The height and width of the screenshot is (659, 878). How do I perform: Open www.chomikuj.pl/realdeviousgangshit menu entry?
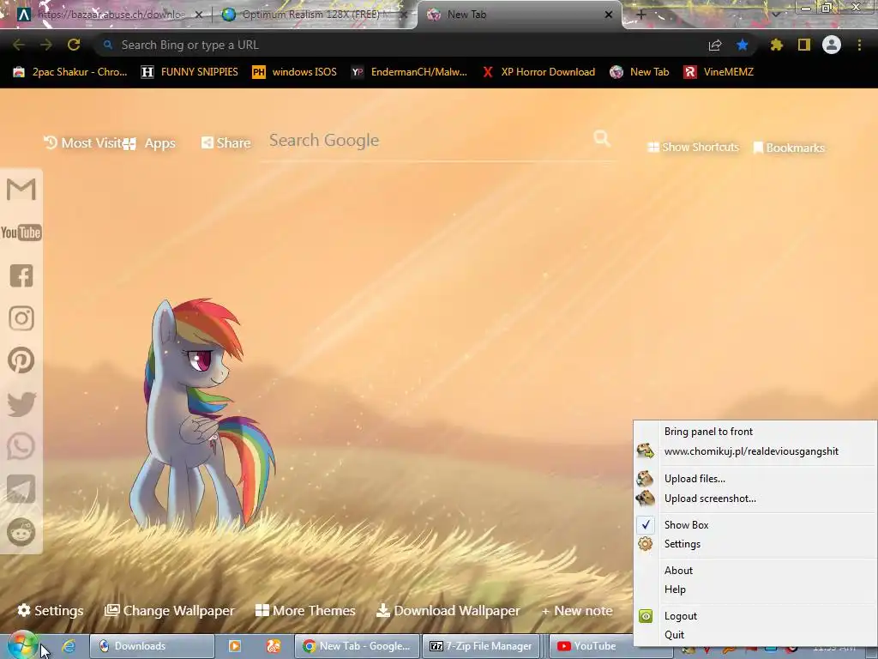pyautogui.click(x=755, y=451)
